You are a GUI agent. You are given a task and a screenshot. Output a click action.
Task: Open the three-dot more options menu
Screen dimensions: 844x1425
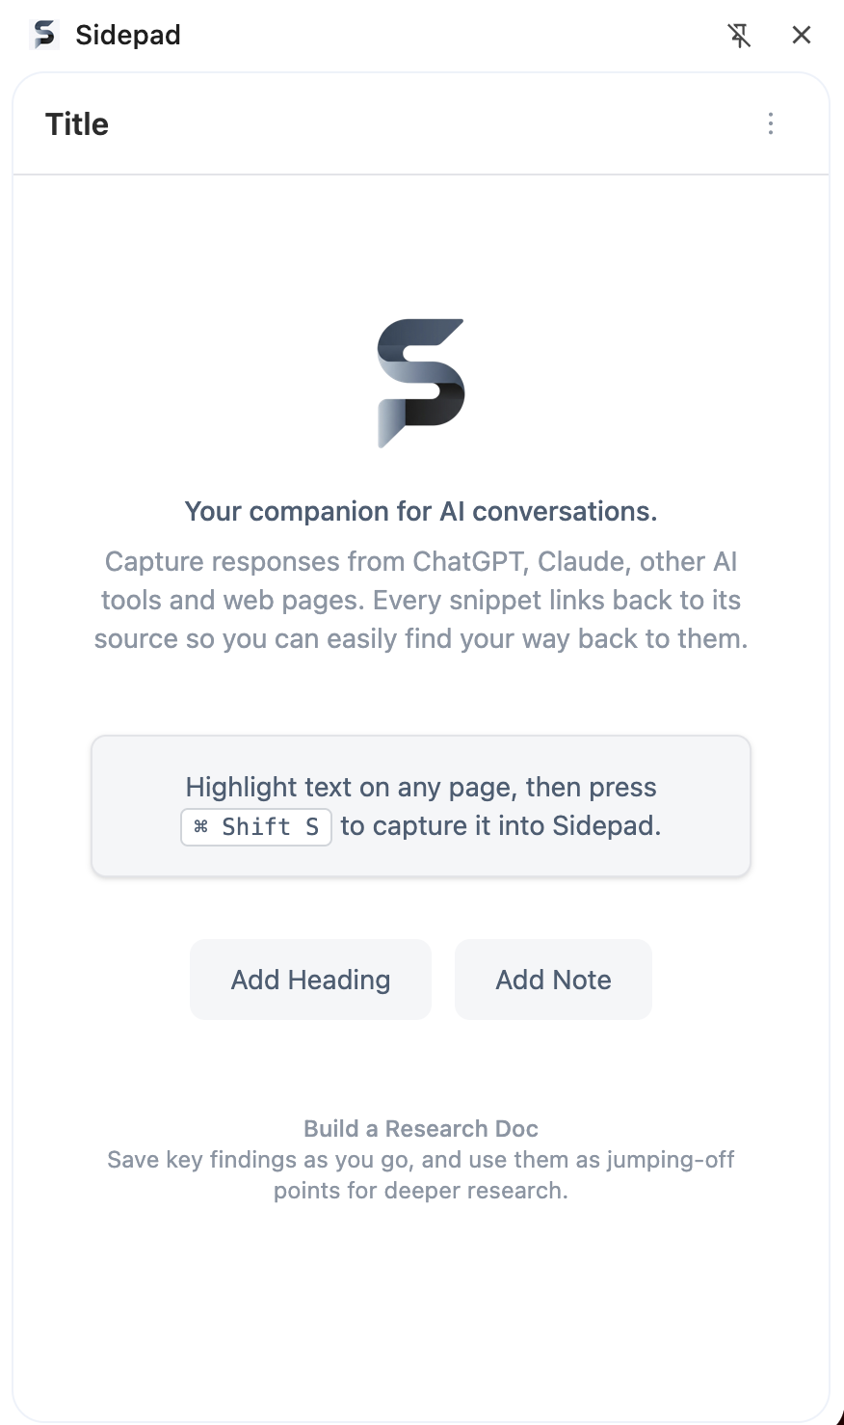tap(770, 123)
